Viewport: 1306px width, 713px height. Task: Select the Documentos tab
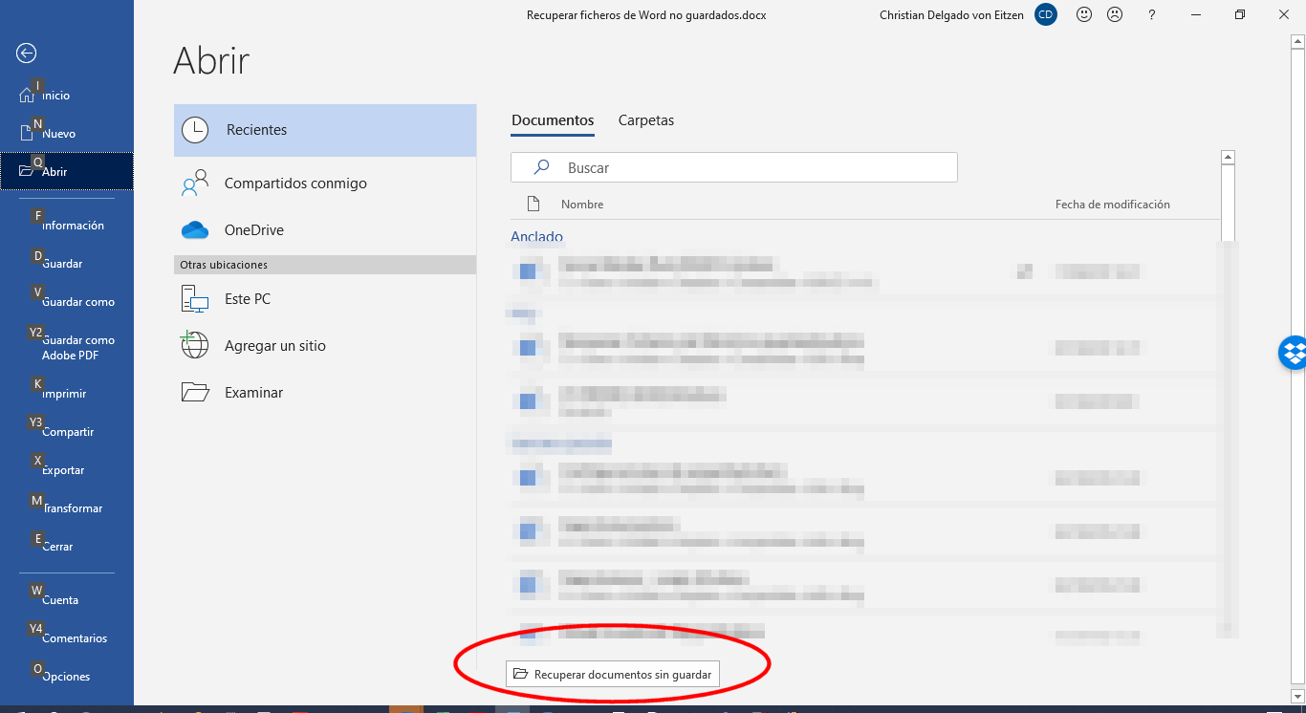(553, 120)
